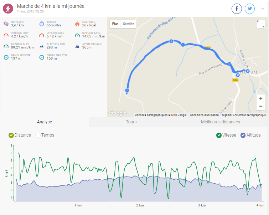Share the activity on Twitter
The width and height of the screenshot is (269, 215).
(250, 9)
